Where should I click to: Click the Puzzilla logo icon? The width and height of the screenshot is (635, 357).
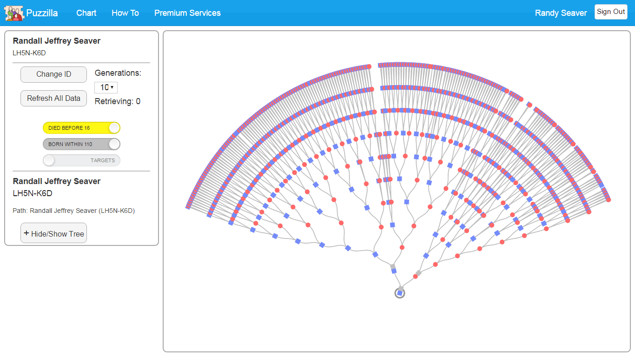[13, 13]
